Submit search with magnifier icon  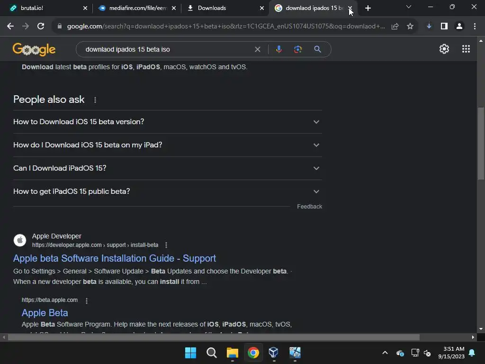coord(317,49)
